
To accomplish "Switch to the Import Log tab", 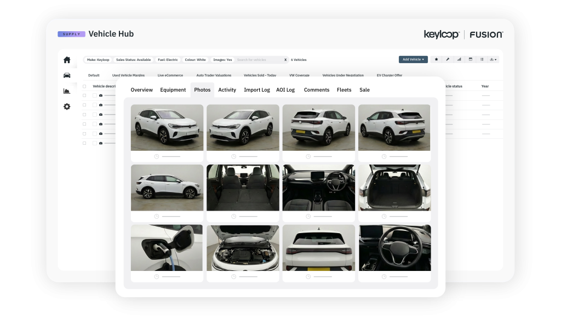I will point(257,90).
